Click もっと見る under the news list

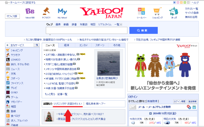click(50, 94)
